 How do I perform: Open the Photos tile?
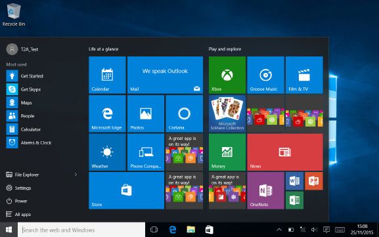tap(146, 114)
